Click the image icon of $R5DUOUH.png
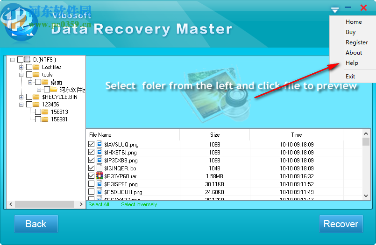The height and width of the screenshot is (245, 376). point(99,192)
